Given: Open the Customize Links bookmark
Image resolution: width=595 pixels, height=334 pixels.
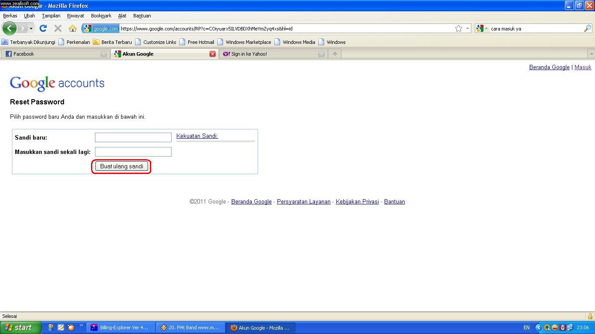Looking at the screenshot, I should (x=156, y=42).
